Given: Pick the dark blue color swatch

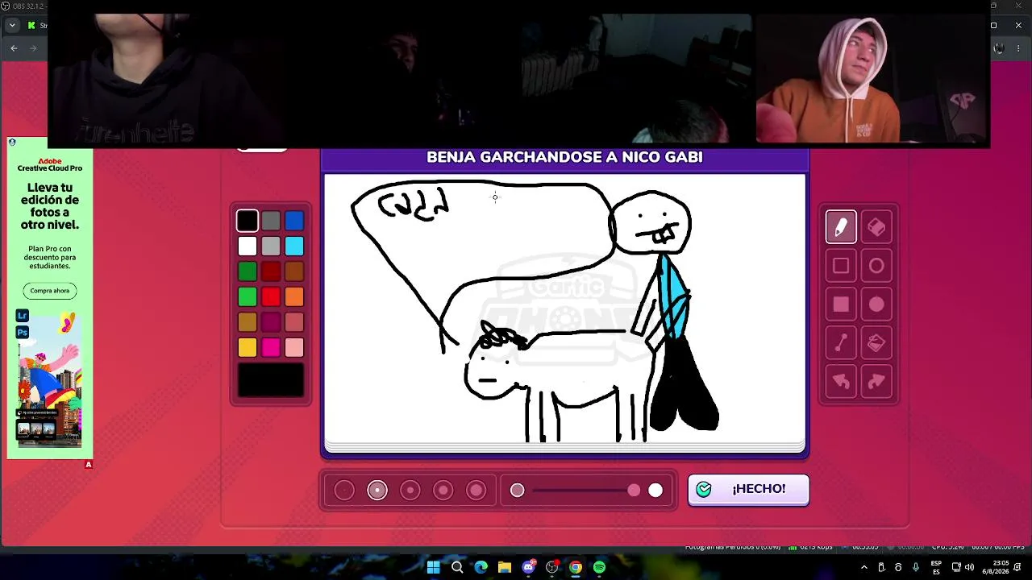Looking at the screenshot, I should point(294,221).
